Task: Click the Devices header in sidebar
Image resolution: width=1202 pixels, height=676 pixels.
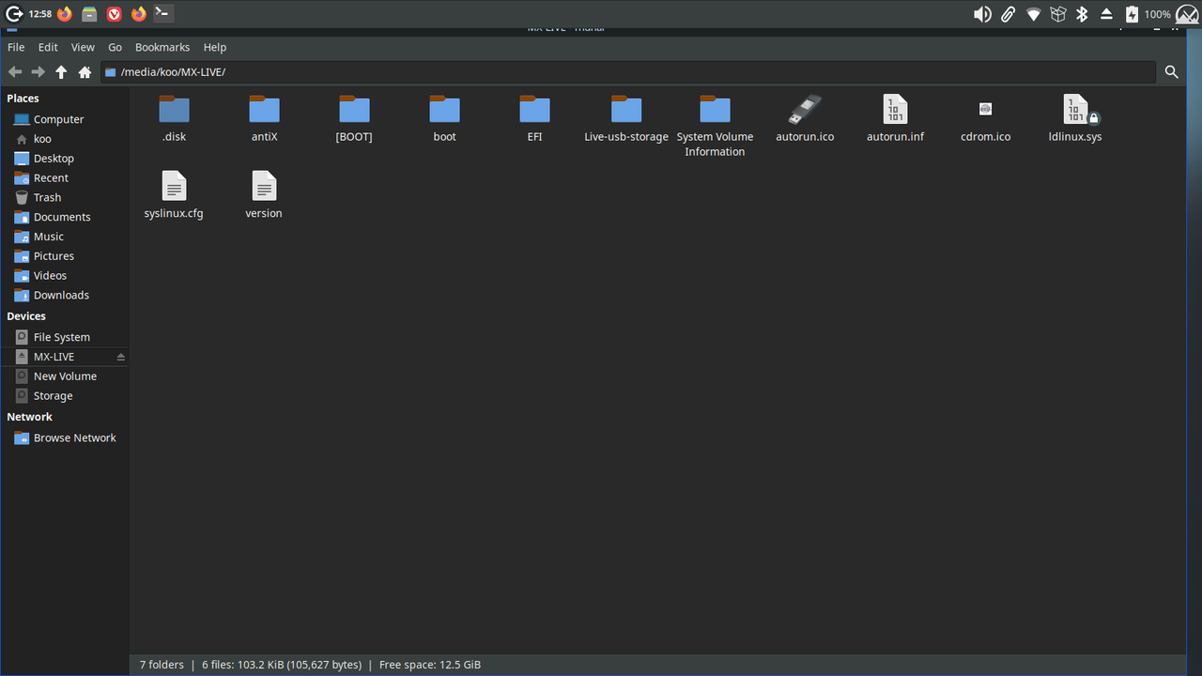Action: click(x=26, y=316)
